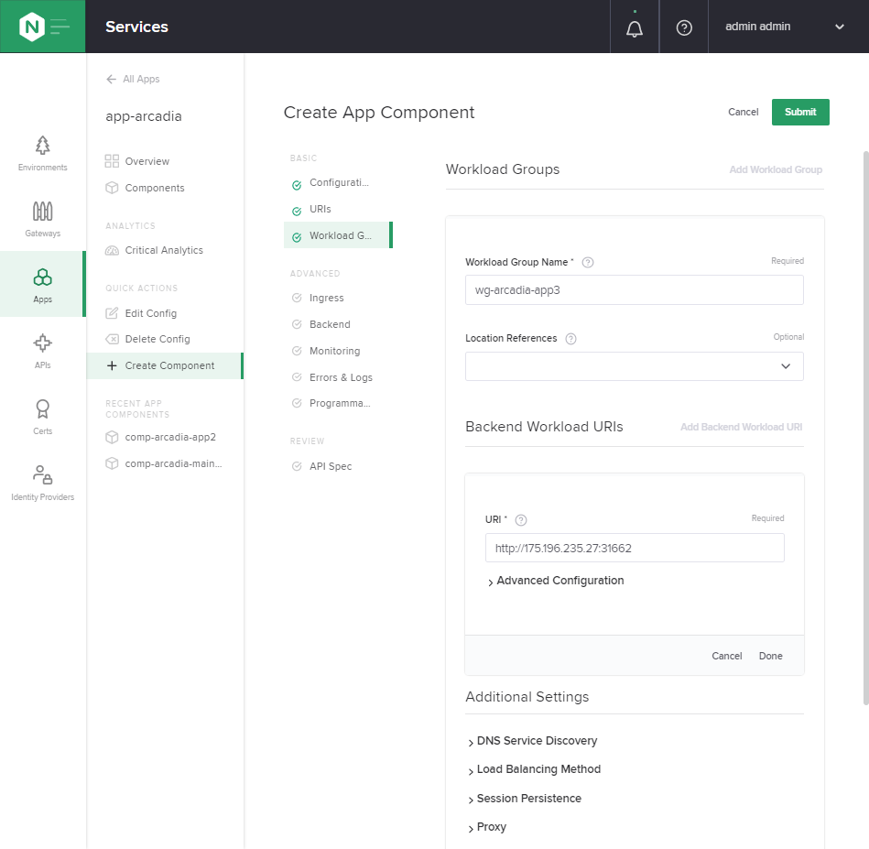Viewport: 869px width, 849px height.
Task: Go to the Gateways section
Action: (x=43, y=220)
